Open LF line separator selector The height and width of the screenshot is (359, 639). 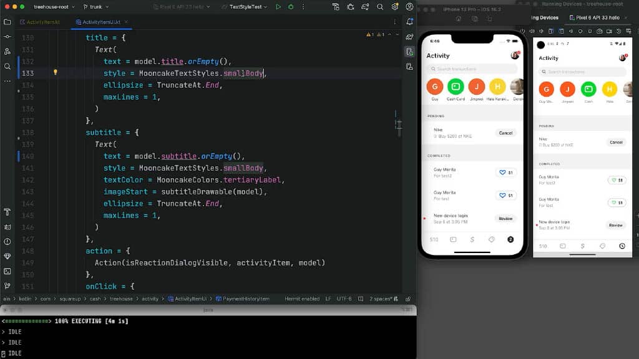point(328,299)
